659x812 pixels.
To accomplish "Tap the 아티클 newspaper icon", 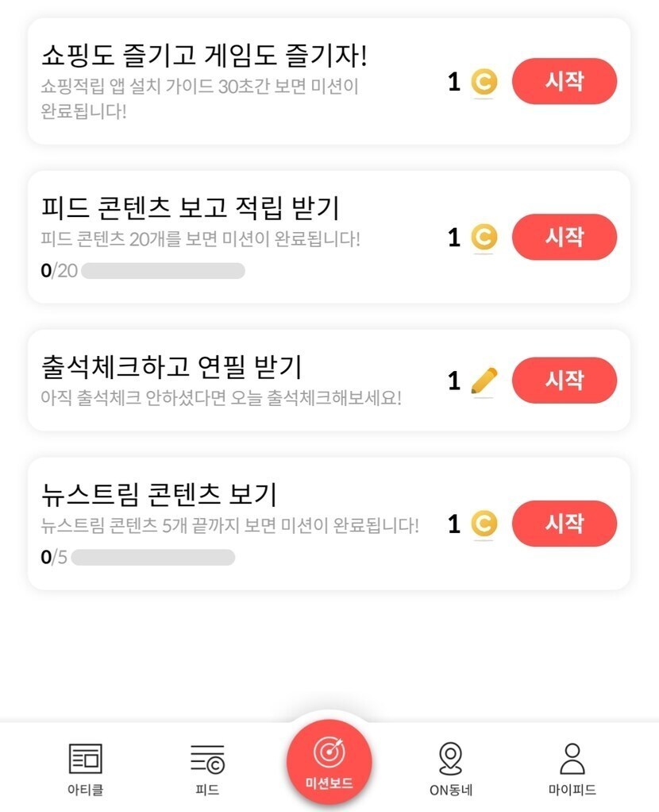I will [85, 760].
